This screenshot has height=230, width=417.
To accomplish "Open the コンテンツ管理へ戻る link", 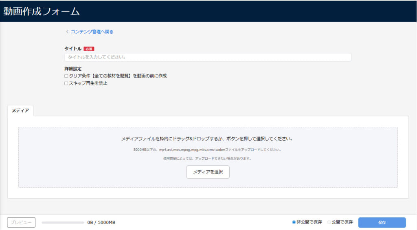I will 92,32.
